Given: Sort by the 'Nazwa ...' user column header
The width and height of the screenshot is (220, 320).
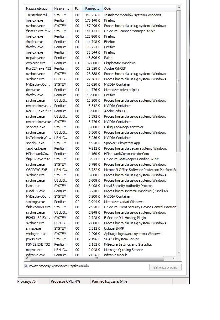Looking at the screenshot, I should click(62, 8).
